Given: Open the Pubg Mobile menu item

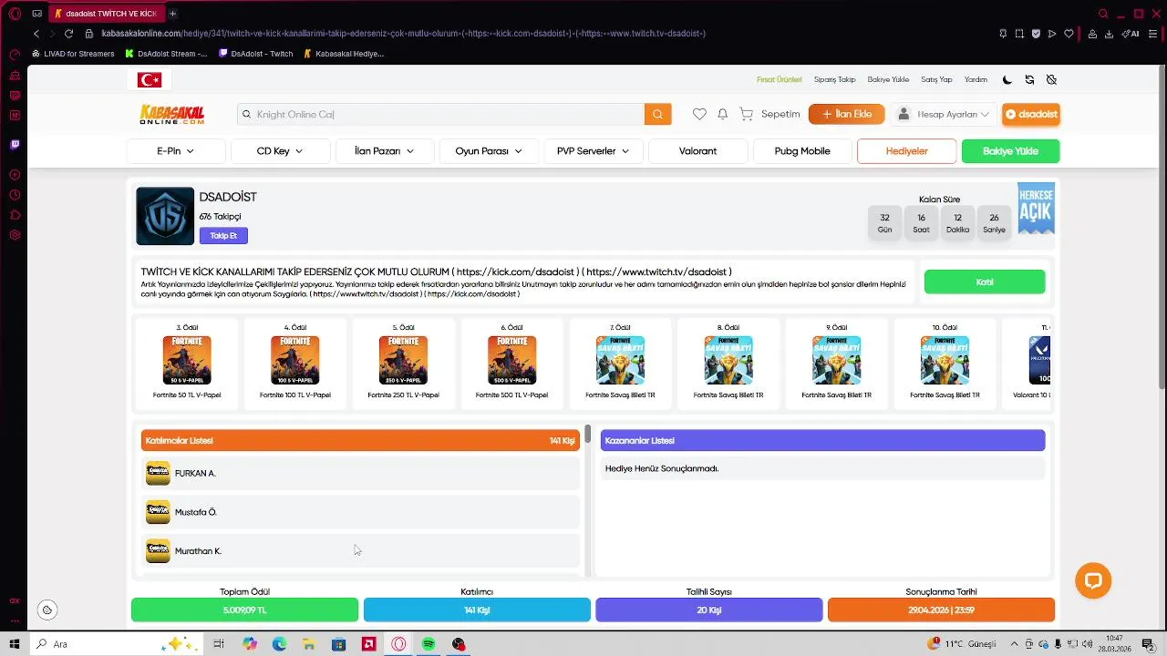Looking at the screenshot, I should point(802,151).
